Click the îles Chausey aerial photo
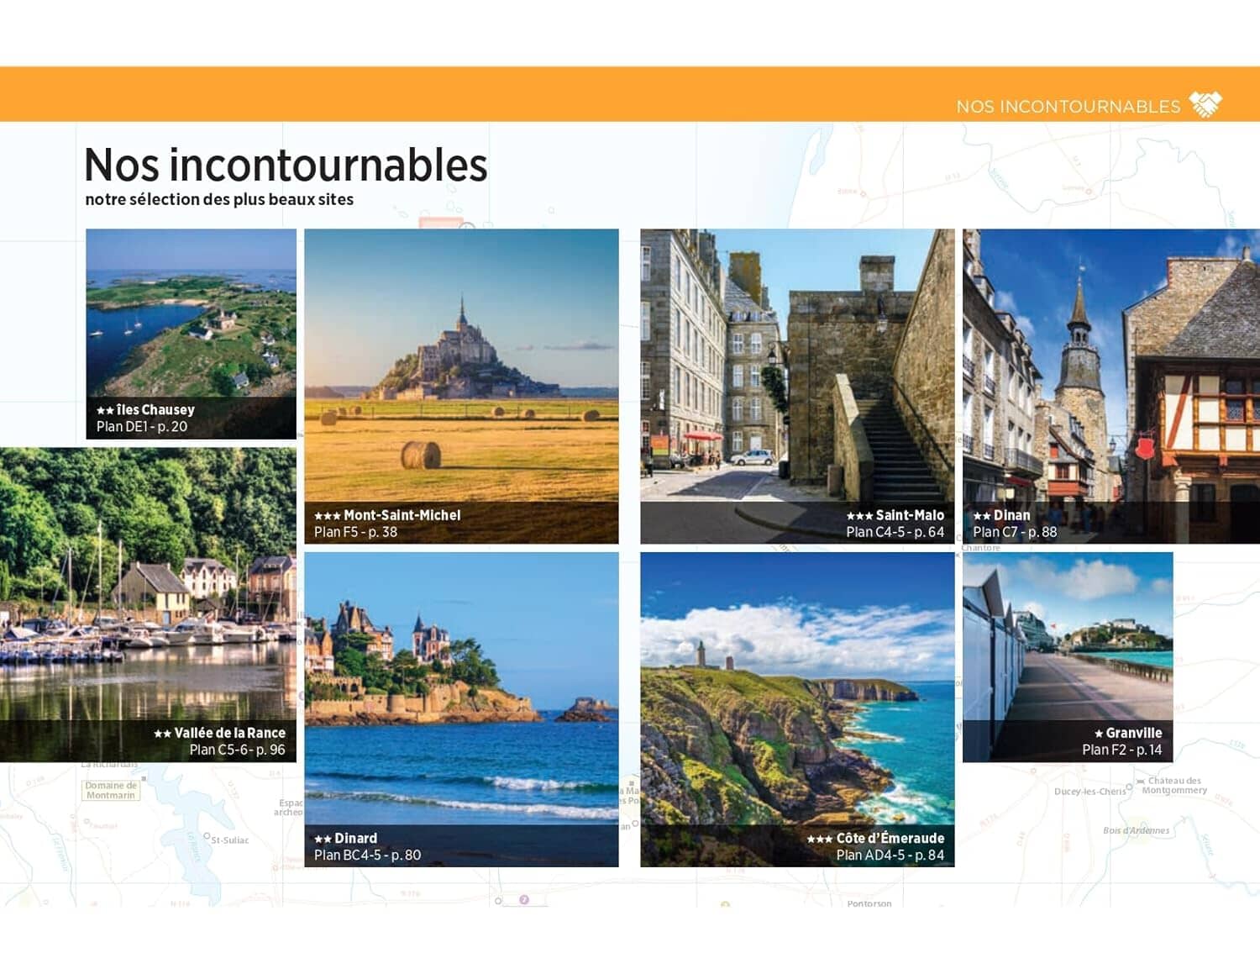The image size is (1260, 974). (192, 319)
